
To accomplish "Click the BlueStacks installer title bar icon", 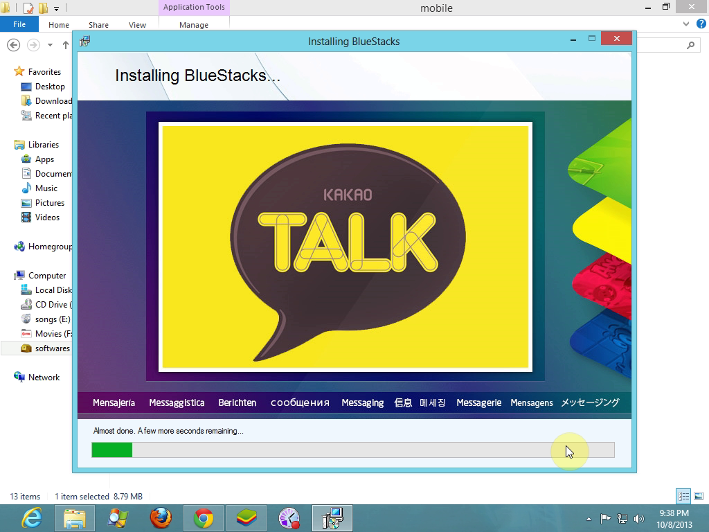I will tap(85, 41).
